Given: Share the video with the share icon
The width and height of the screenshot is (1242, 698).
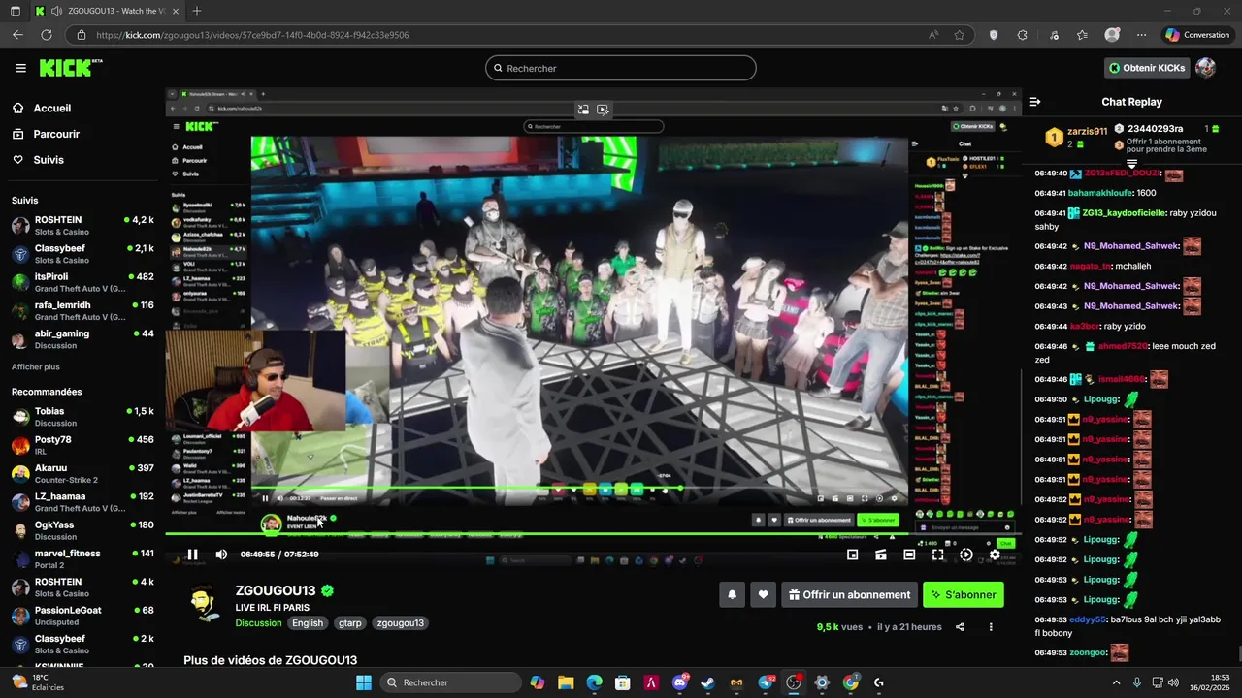Looking at the screenshot, I should [x=960, y=627].
